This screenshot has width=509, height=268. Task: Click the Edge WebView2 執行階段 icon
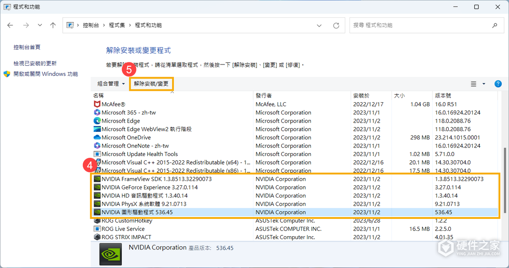coord(97,129)
